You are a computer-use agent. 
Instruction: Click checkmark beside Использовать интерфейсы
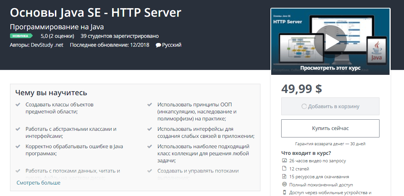point(150,129)
